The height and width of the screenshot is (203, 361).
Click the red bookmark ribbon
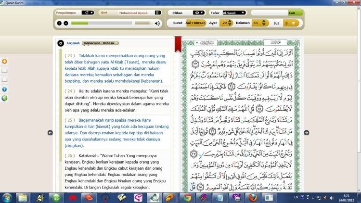pos(178,44)
